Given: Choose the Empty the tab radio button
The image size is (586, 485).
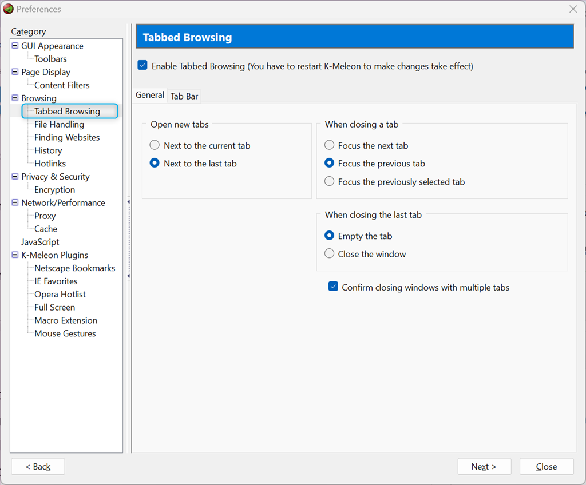Looking at the screenshot, I should (x=329, y=236).
